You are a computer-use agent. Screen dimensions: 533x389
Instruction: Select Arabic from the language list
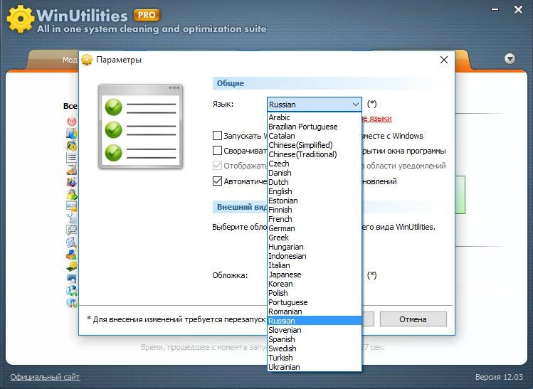tap(314, 117)
